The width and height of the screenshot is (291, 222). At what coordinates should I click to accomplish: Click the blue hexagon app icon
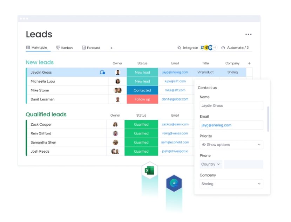click(x=174, y=183)
